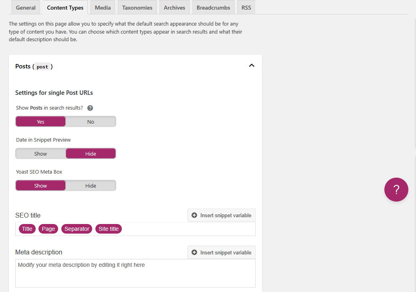Collapse the Posts section with the chevron
Viewport: 416px width, 292px height.
(252, 66)
